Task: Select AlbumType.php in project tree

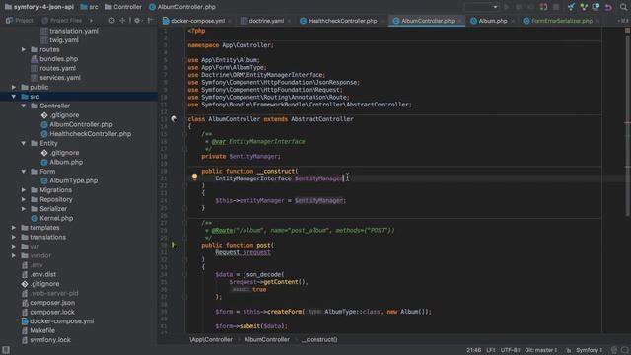Action: 74,180
